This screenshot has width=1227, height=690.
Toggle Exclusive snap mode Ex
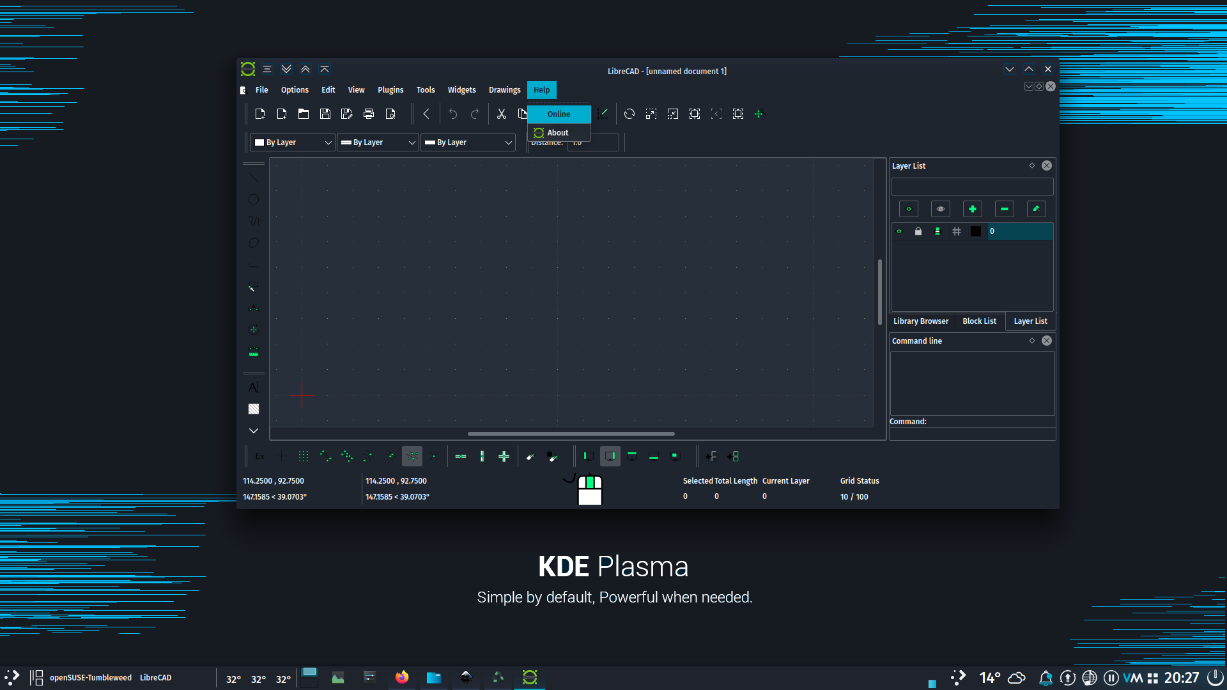coord(260,456)
